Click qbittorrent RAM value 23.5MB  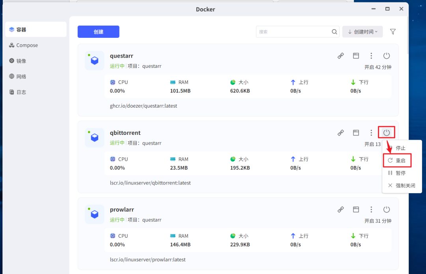179,168
